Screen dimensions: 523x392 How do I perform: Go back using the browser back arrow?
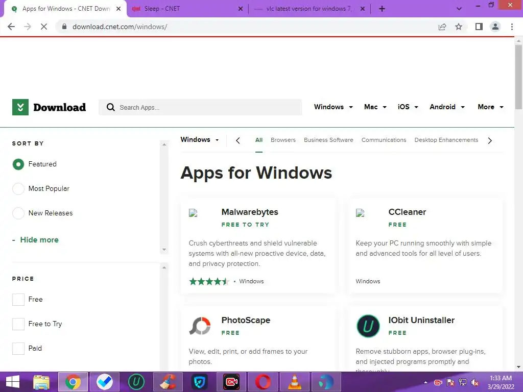coord(11,27)
